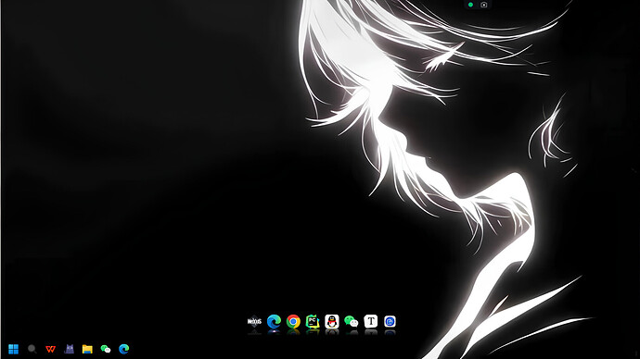Open the purple cat app on taskbar
The height and width of the screenshot is (359, 640).
click(69, 349)
